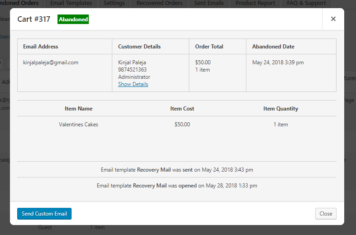356x235 pixels.
Task: Click the Close button in the modal footer
Action: click(326, 214)
